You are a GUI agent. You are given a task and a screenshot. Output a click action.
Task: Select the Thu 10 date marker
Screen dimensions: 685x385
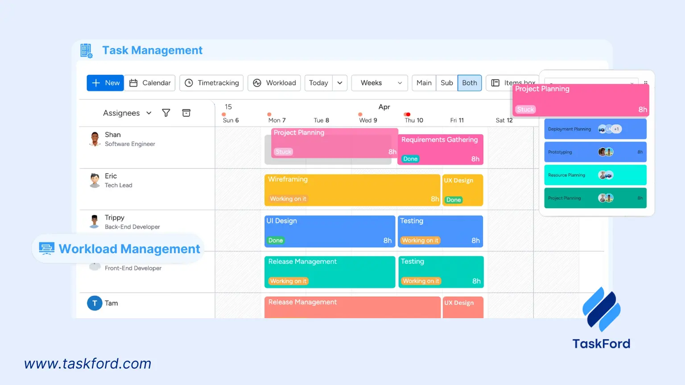coord(414,120)
